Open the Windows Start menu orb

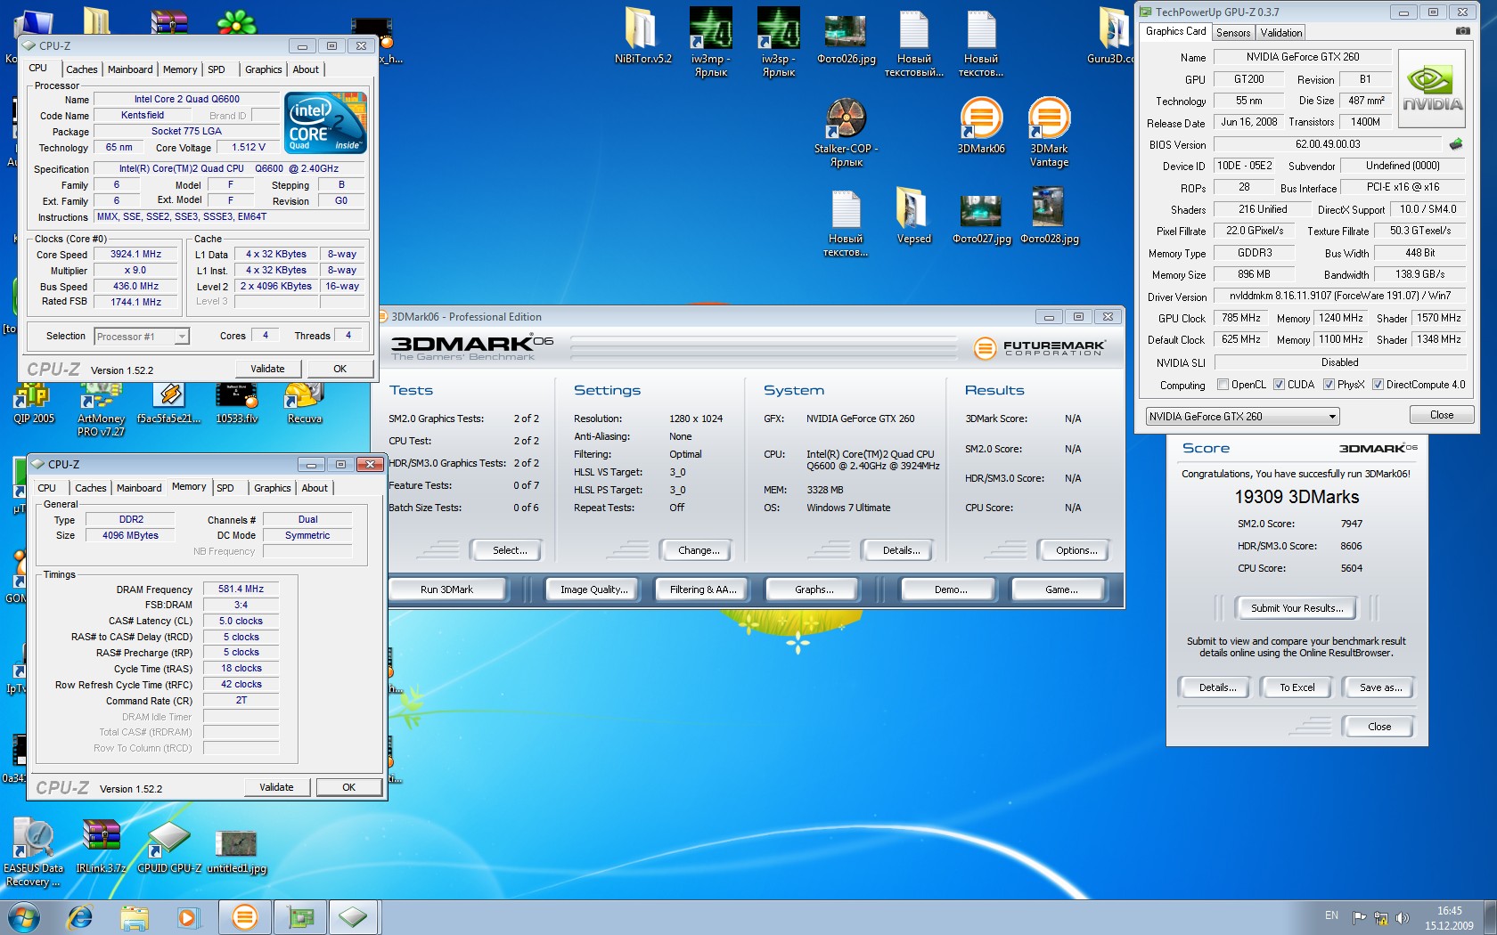[23, 917]
